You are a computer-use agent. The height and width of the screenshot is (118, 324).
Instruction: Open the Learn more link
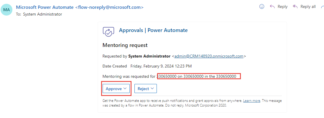coord(251,101)
